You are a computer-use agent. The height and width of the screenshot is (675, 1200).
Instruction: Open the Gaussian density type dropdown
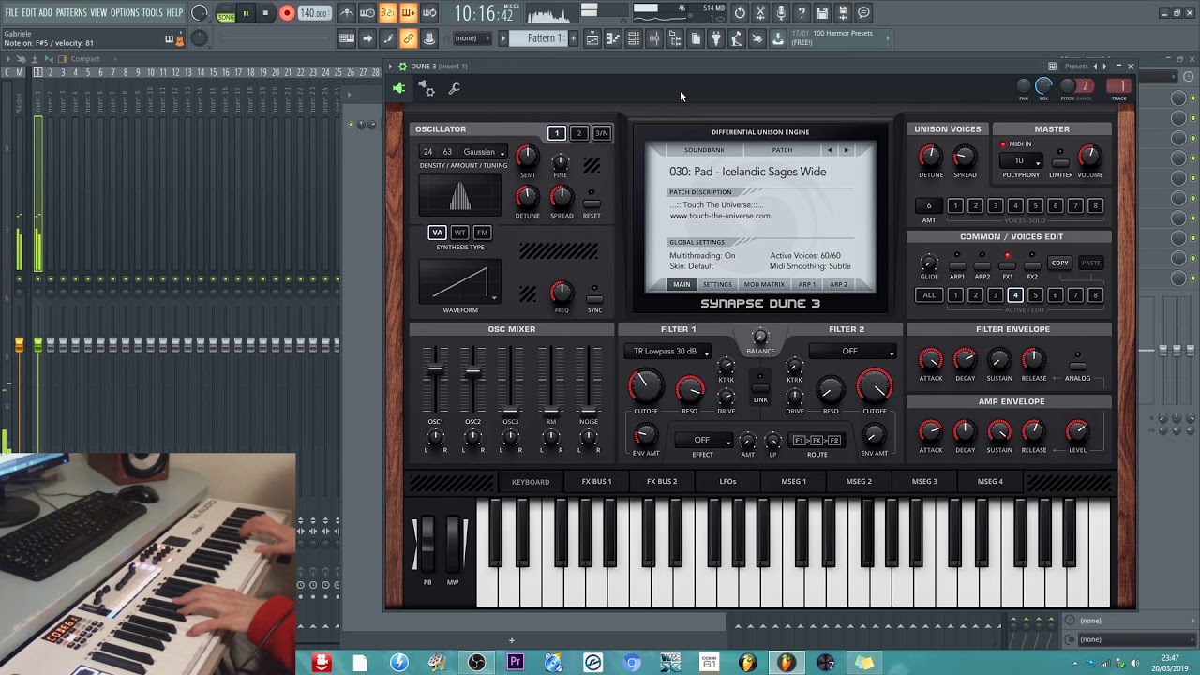[x=484, y=152]
